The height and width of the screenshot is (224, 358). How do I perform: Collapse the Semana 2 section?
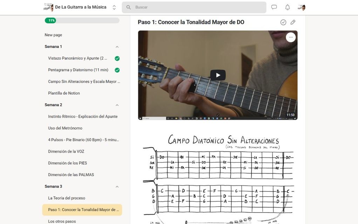[117, 105]
